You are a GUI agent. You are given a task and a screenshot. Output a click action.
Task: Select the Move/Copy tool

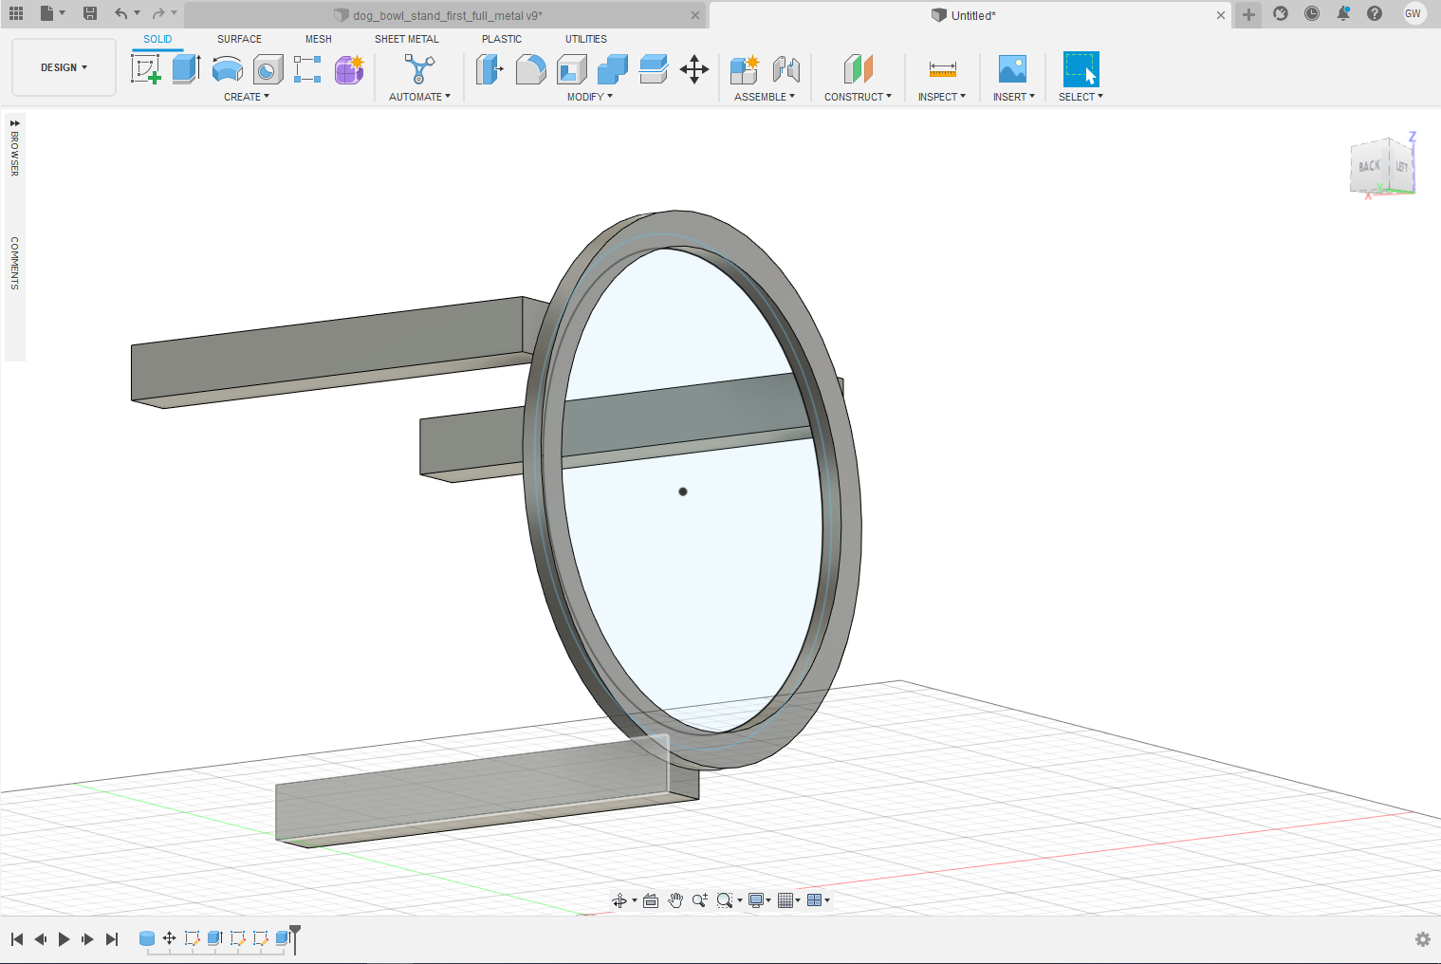(x=694, y=69)
